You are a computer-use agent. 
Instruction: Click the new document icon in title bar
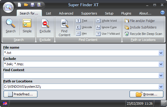tap(19, 5)
